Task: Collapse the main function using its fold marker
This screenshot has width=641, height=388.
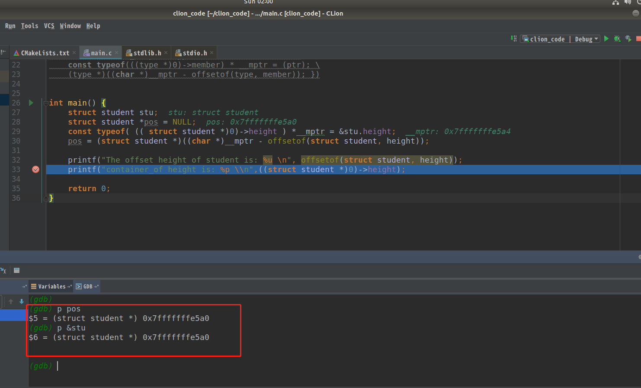Action: 46,103
